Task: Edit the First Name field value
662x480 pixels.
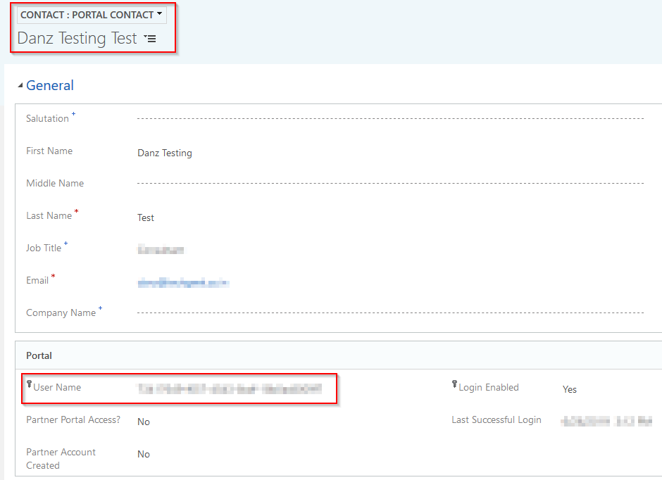Action: (x=165, y=153)
